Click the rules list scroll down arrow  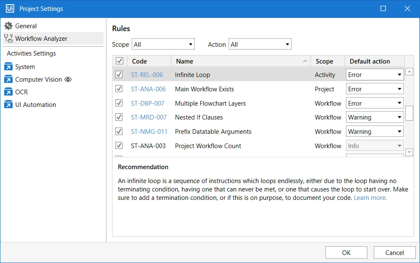pos(409,152)
